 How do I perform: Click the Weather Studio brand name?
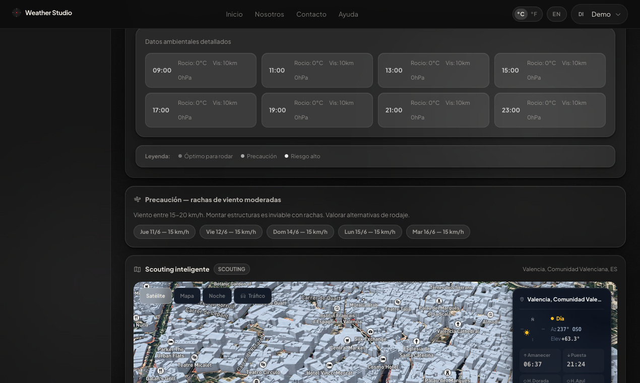tap(48, 13)
